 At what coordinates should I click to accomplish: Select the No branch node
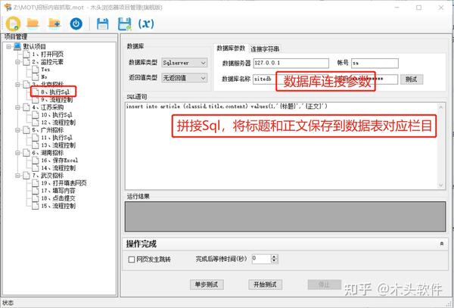[x=44, y=77]
